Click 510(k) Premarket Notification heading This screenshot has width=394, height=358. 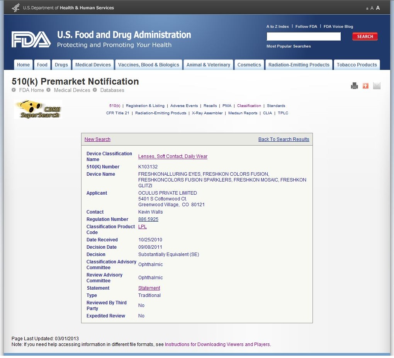click(75, 81)
